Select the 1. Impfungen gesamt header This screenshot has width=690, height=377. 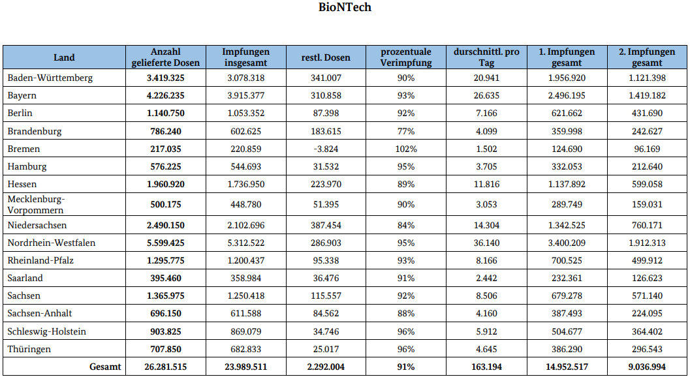point(567,57)
